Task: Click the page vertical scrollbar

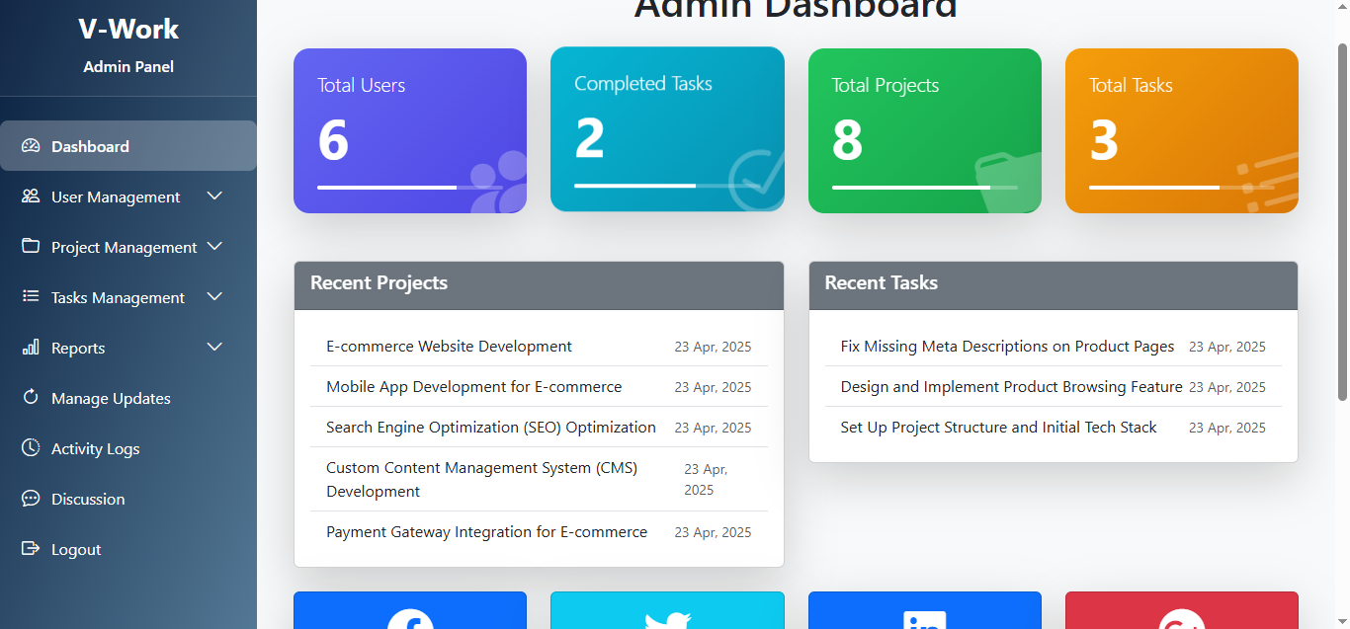Action: tap(1342, 221)
